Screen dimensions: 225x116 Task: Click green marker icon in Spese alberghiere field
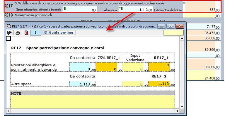[x=64, y=8]
